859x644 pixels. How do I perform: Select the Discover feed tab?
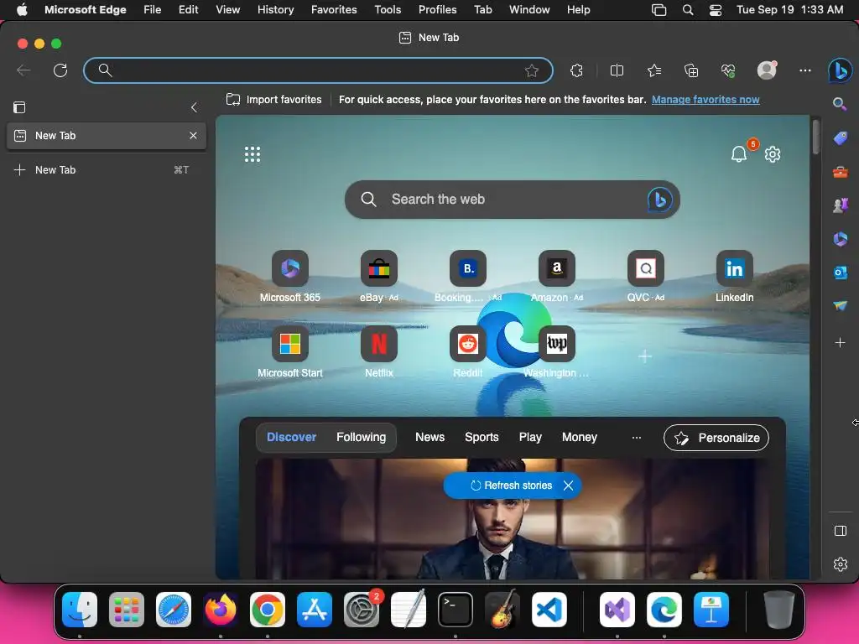pyautogui.click(x=291, y=437)
